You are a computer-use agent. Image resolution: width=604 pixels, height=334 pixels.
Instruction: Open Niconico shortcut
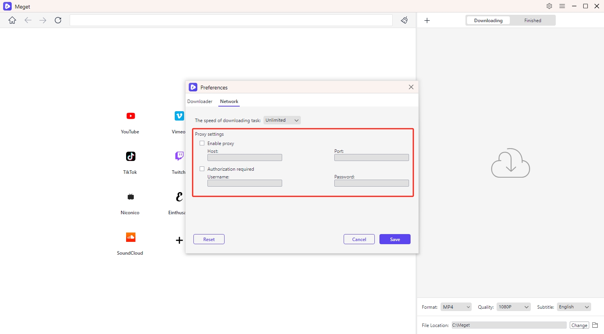click(130, 204)
